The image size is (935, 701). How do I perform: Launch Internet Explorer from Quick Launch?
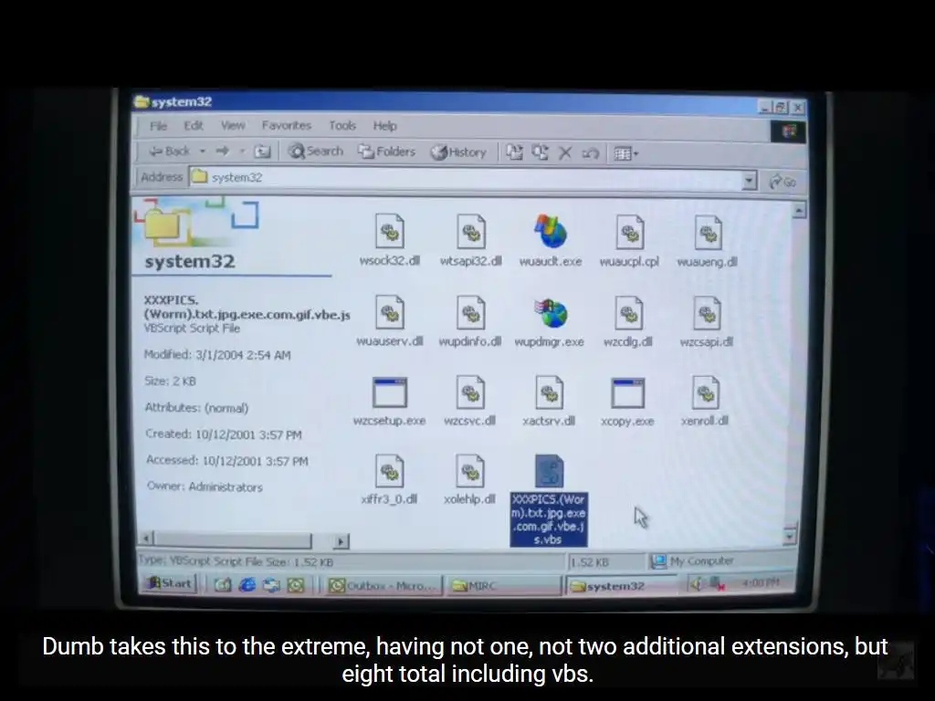(247, 585)
